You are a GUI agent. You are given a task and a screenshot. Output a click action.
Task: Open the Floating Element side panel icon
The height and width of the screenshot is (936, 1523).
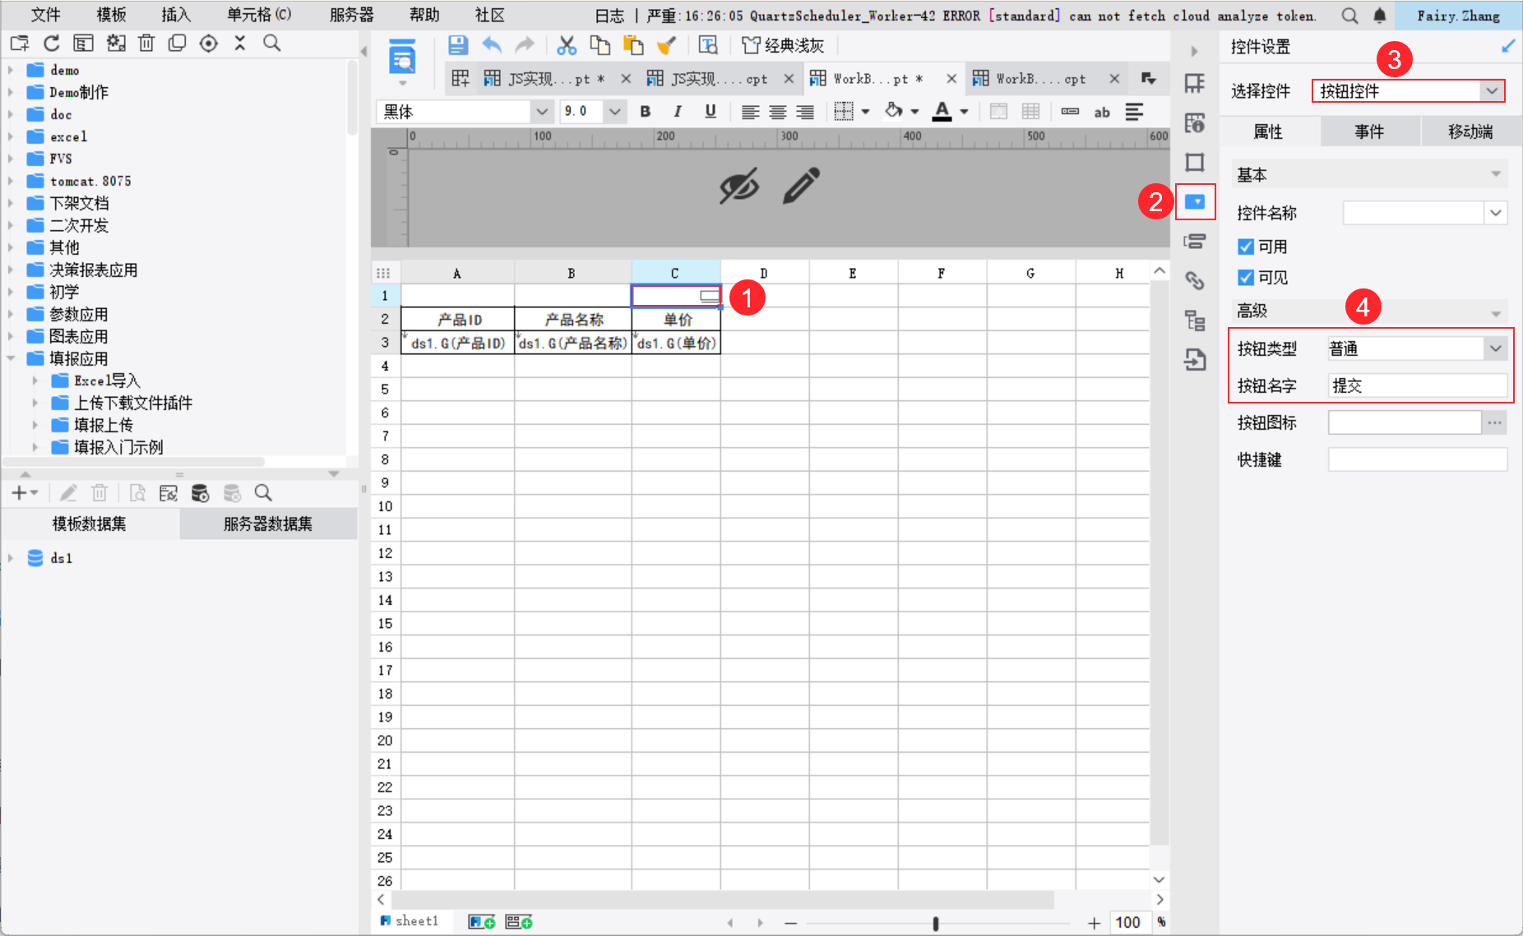(1195, 162)
